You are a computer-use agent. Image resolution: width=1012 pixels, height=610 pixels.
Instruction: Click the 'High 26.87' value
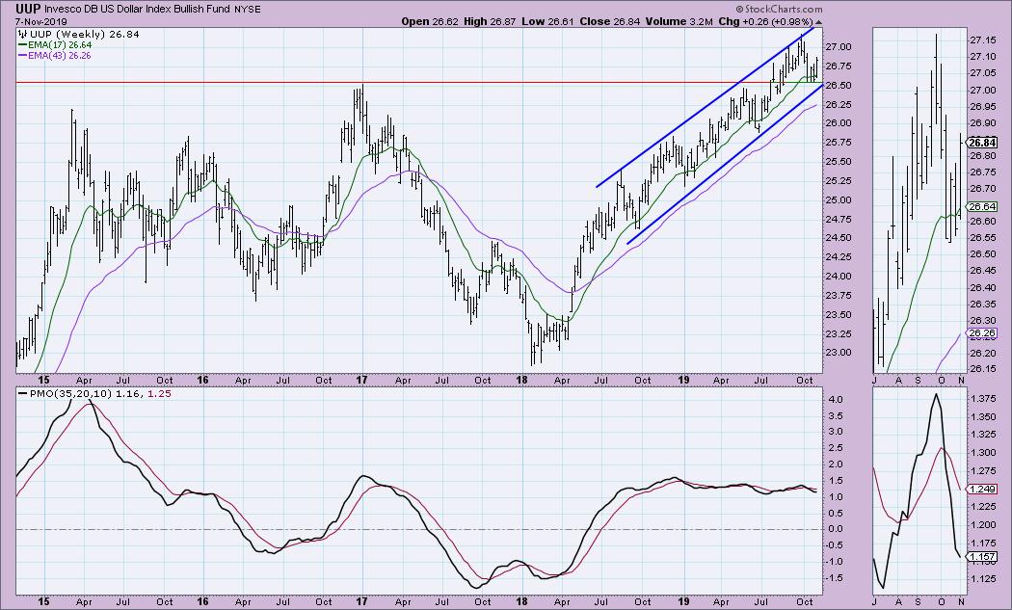pos(491,21)
